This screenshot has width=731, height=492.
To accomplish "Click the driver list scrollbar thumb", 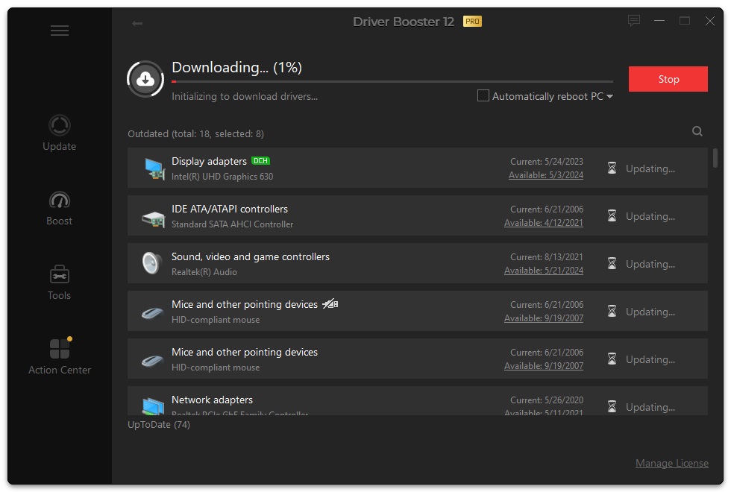I will (715, 158).
